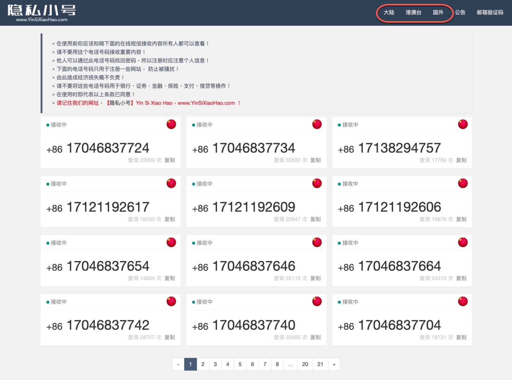
Task: Copy number 17046837740 with 复制
Action: click(316, 337)
